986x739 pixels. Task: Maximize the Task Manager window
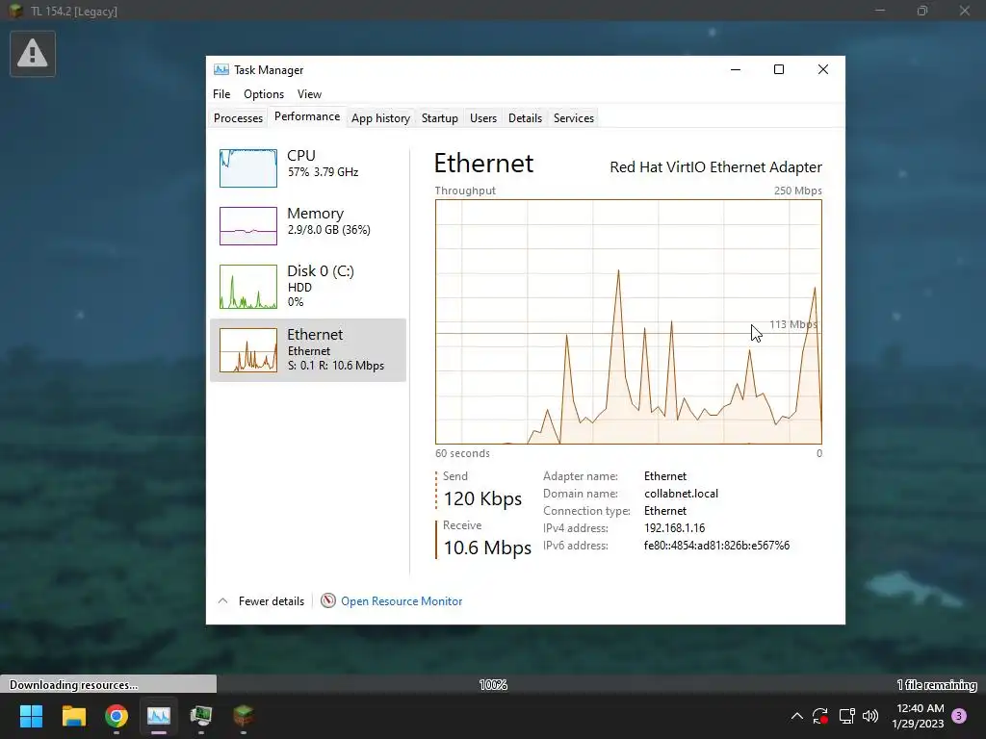(778, 69)
